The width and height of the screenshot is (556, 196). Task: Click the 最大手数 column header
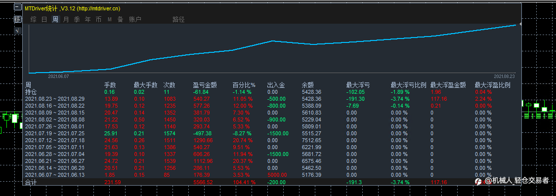pos(145,85)
